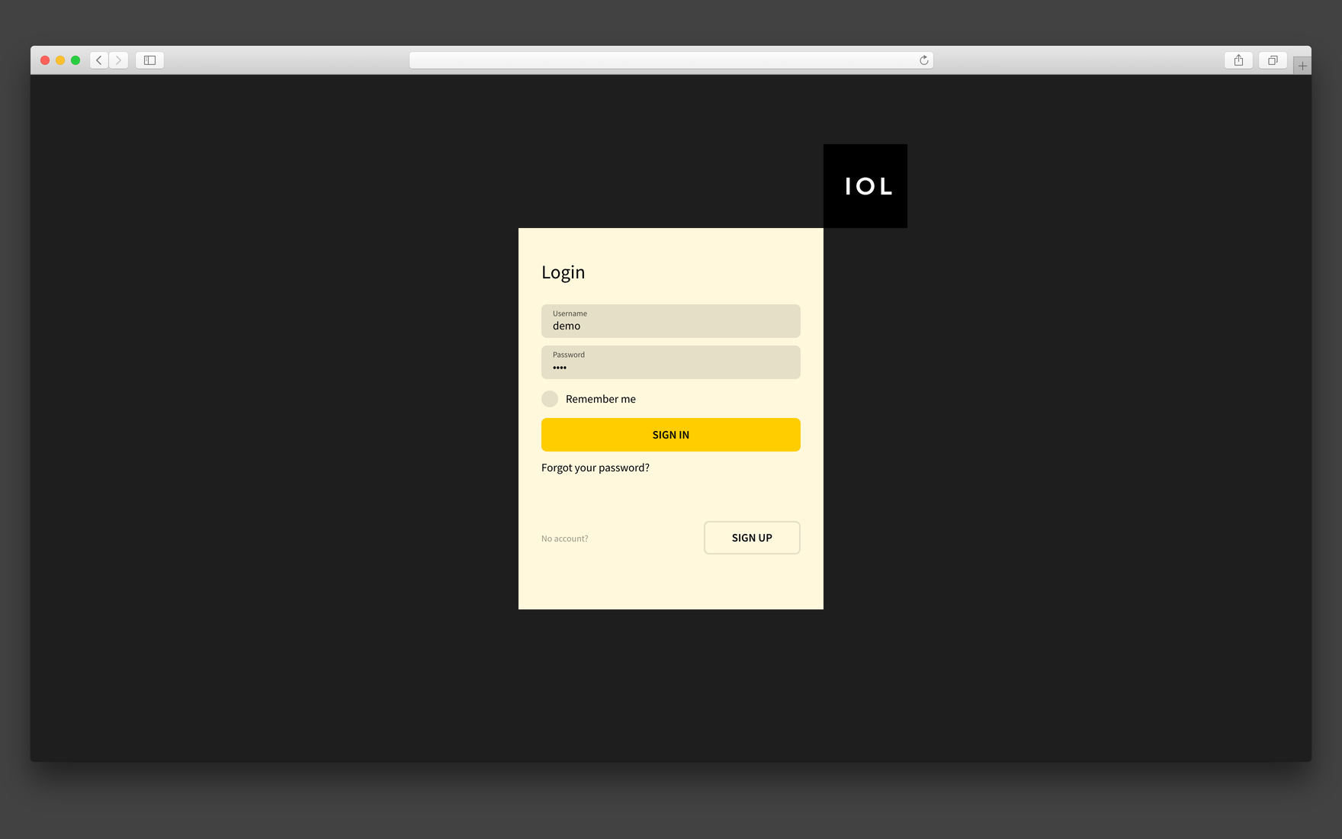Open the "Forgot your password?" link

click(596, 468)
